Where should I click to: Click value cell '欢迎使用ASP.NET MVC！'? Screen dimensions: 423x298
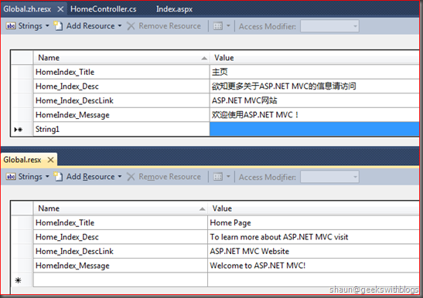(x=314, y=115)
